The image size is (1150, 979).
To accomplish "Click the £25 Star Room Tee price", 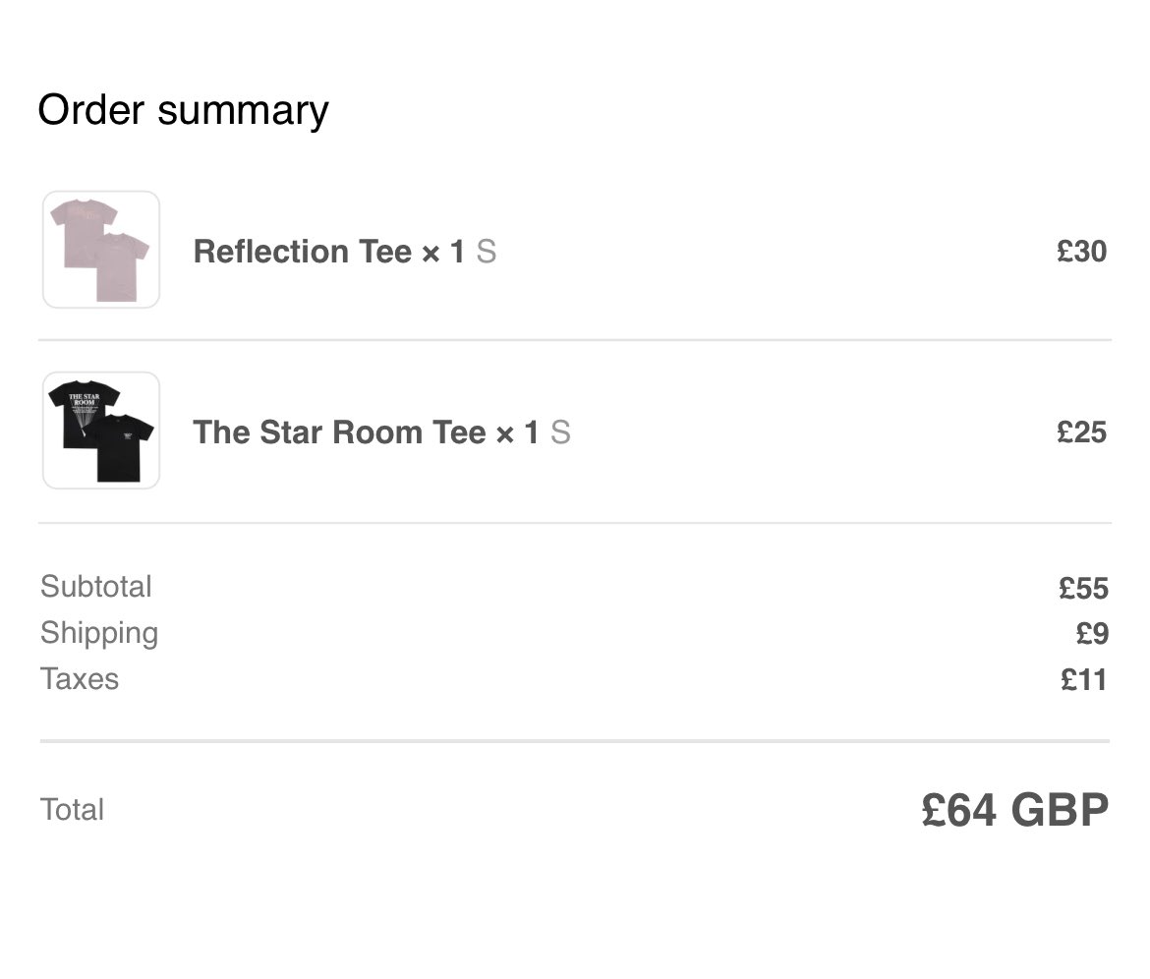I will coord(1081,432).
